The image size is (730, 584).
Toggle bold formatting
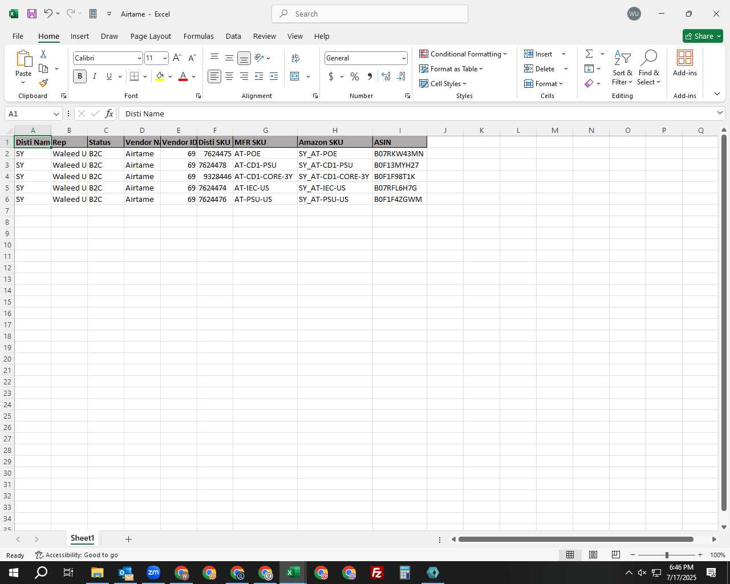(x=80, y=76)
